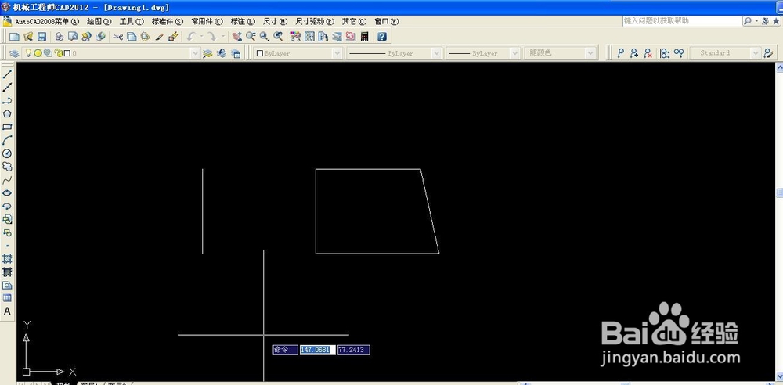Select the Hatch tool
The image size is (783, 385).
7,259
